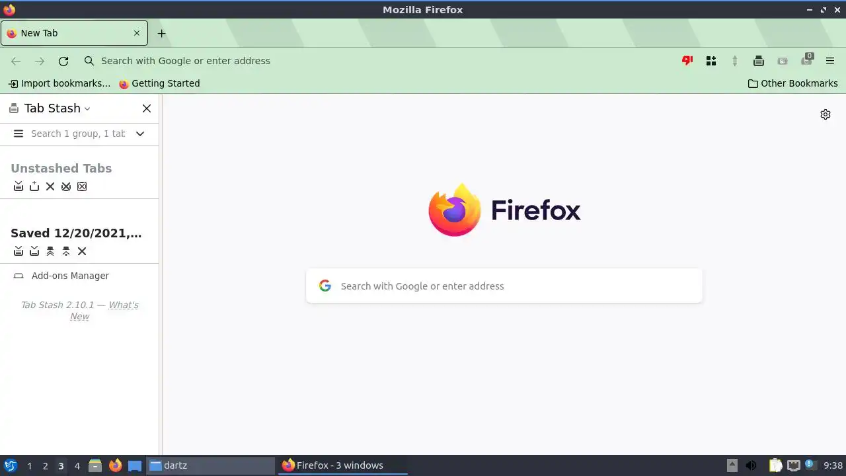The height and width of the screenshot is (476, 846).
Task: Close the New Tab tab
Action: coord(137,33)
